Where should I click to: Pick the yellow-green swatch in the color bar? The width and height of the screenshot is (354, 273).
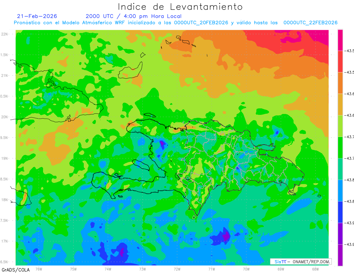pos(340,126)
